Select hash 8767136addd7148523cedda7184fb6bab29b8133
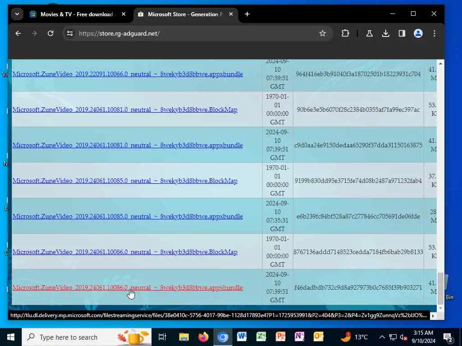 [x=358, y=252]
